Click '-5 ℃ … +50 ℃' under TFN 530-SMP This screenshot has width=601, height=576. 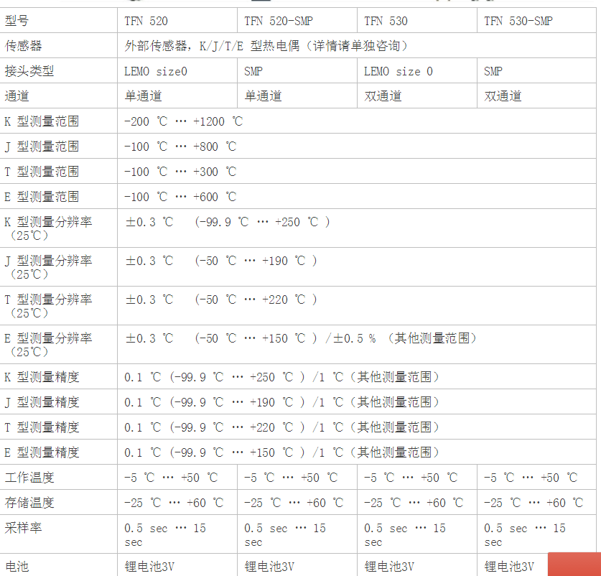[531, 478]
